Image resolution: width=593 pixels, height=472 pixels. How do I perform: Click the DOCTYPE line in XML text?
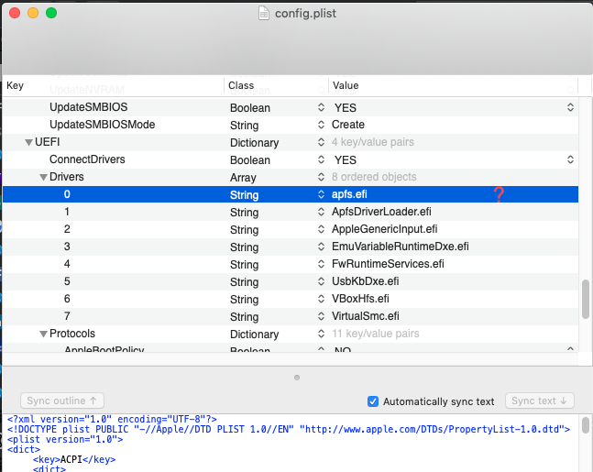pyautogui.click(x=288, y=430)
